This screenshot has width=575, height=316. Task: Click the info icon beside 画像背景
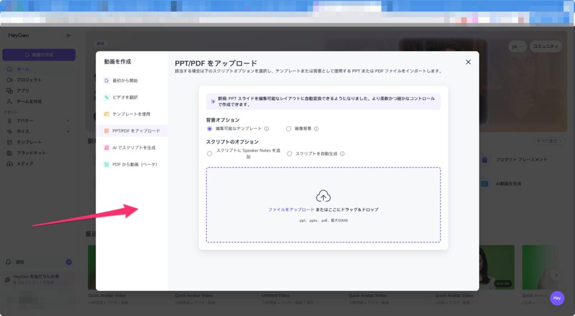pyautogui.click(x=316, y=129)
